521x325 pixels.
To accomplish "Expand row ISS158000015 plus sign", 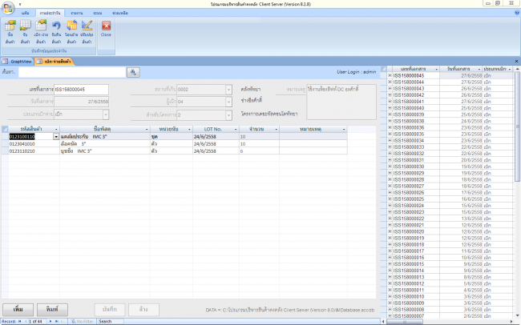I will click(x=390, y=264).
